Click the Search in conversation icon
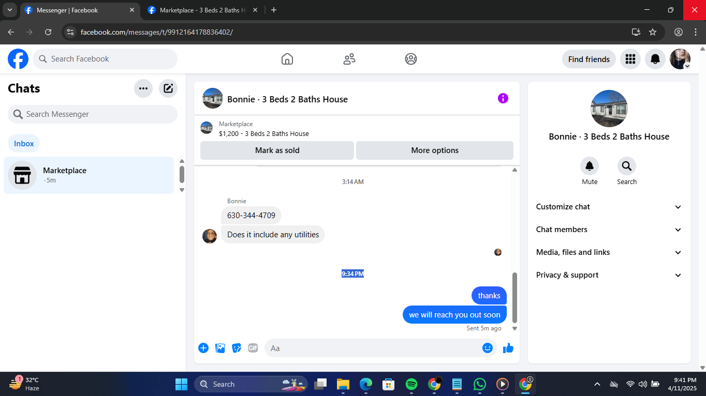 click(627, 166)
